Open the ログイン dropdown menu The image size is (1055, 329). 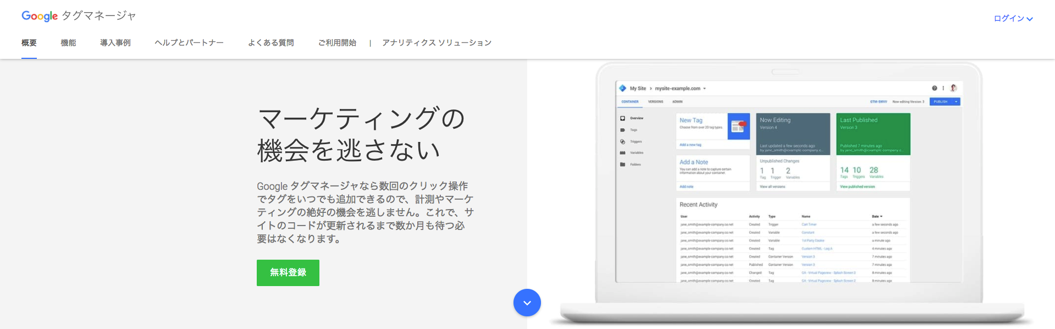click(x=1013, y=18)
